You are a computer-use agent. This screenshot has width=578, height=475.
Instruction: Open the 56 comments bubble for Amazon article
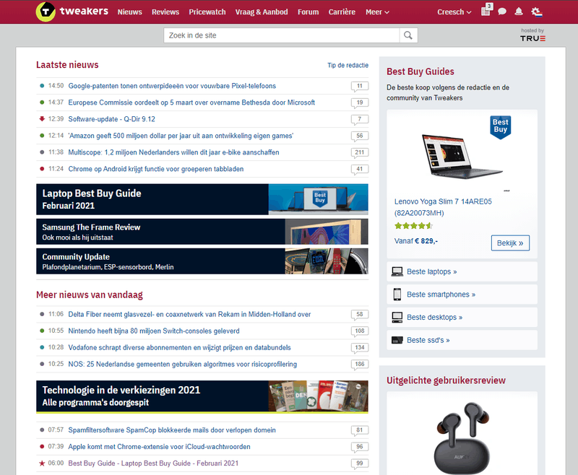coord(360,136)
